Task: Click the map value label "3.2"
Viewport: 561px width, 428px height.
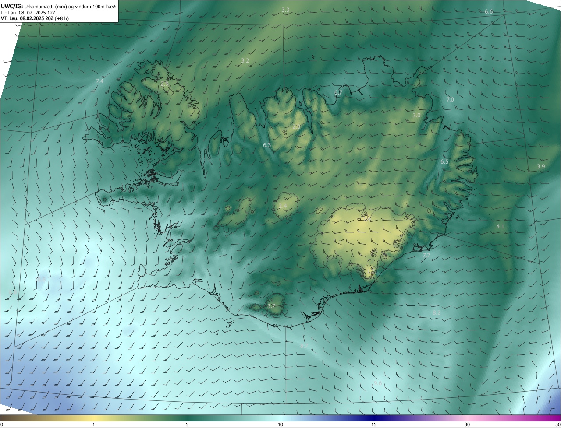Action: [x=245, y=60]
